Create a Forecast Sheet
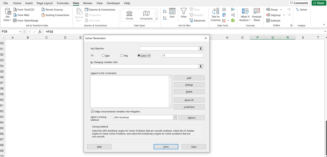The height and width of the screenshot is (157, 327). coord(257,15)
